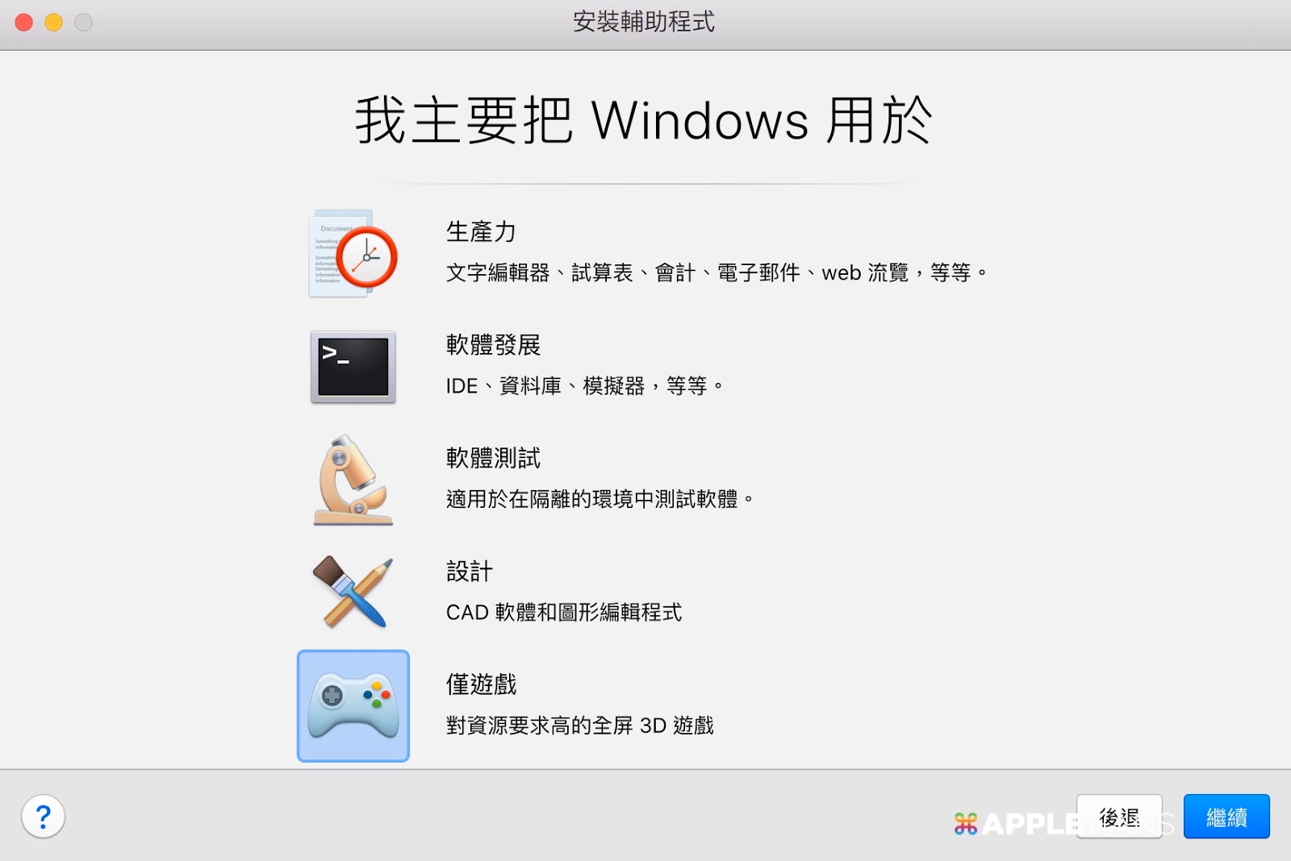
Task: Click the highlighted 僅遊戲 gamepad icon
Action: (x=353, y=706)
